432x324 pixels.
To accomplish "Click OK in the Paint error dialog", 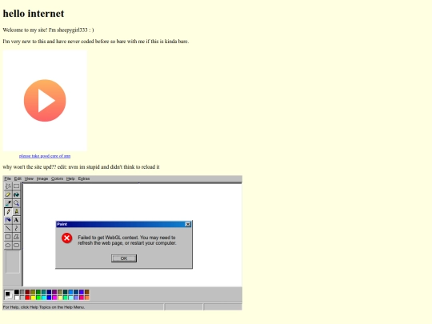I will (124, 258).
